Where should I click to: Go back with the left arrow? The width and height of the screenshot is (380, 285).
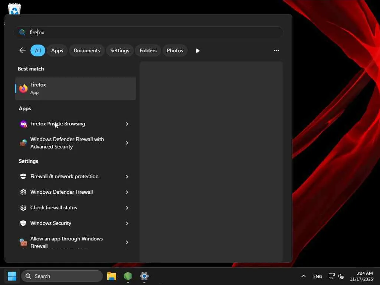(x=23, y=50)
